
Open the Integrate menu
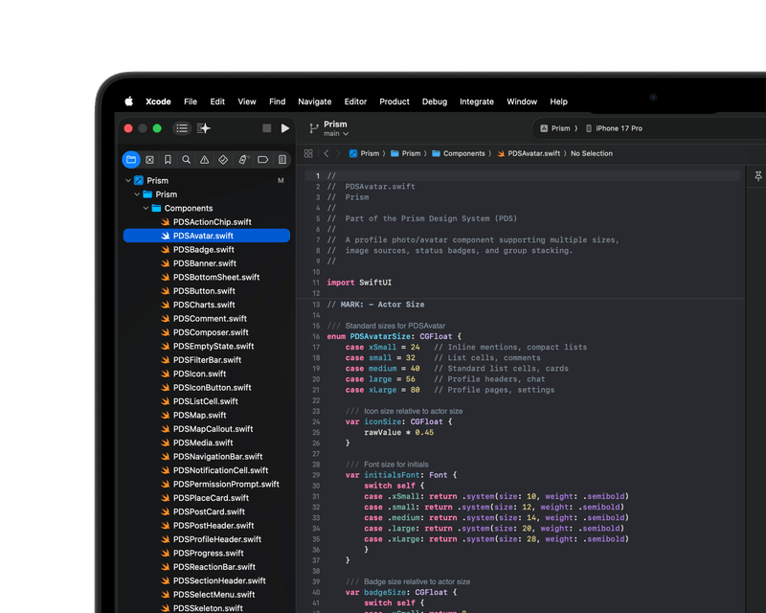(x=476, y=102)
